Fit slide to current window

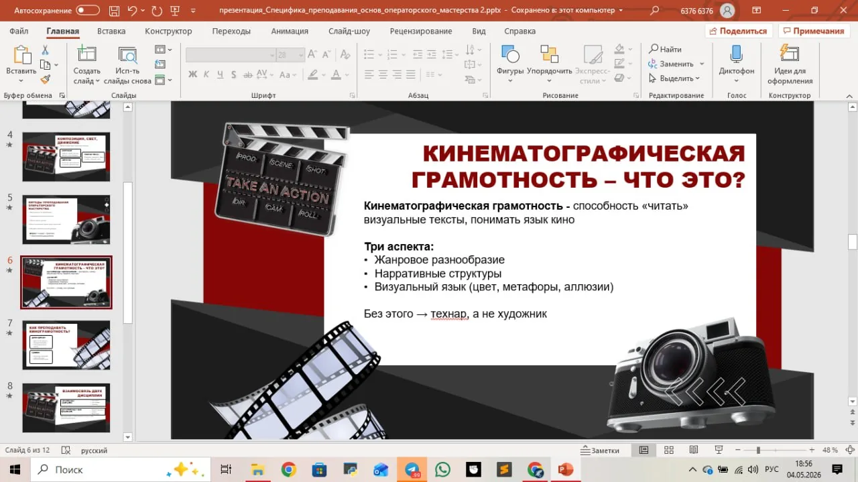pos(849,450)
